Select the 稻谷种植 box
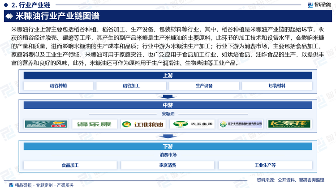336x188 pixels. coord(58,85)
